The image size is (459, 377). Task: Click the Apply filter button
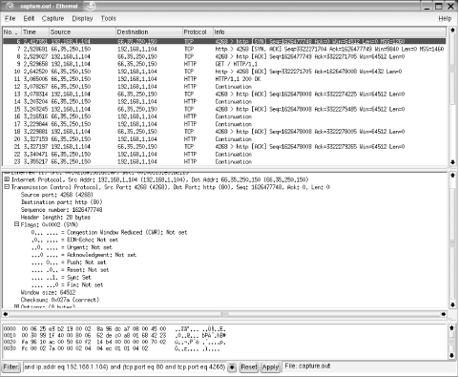(x=270, y=367)
